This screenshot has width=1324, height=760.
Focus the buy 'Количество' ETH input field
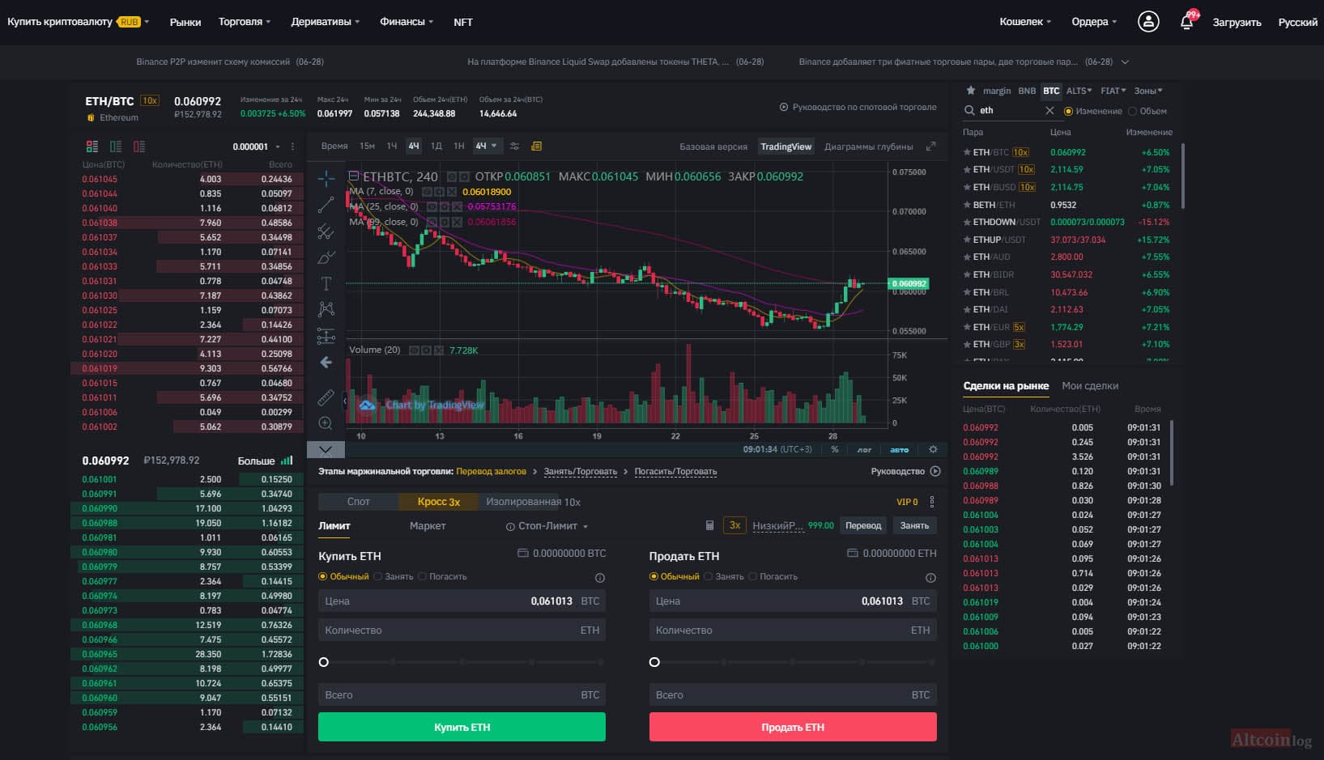tap(462, 631)
